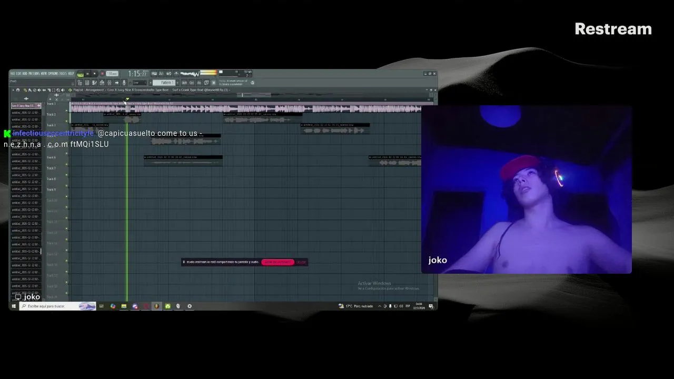Image resolution: width=674 pixels, height=379 pixels.
Task: Open the Pattern 1 selector
Action: 164,83
